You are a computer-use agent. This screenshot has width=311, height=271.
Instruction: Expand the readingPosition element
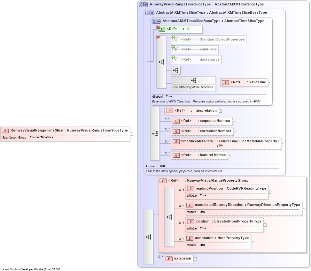click(270, 192)
